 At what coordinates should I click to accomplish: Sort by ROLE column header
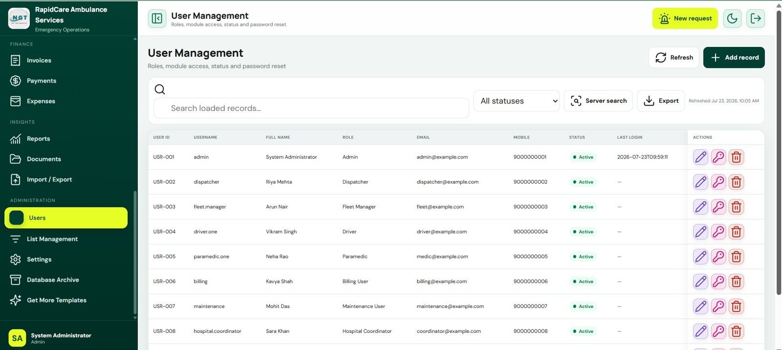[348, 137]
